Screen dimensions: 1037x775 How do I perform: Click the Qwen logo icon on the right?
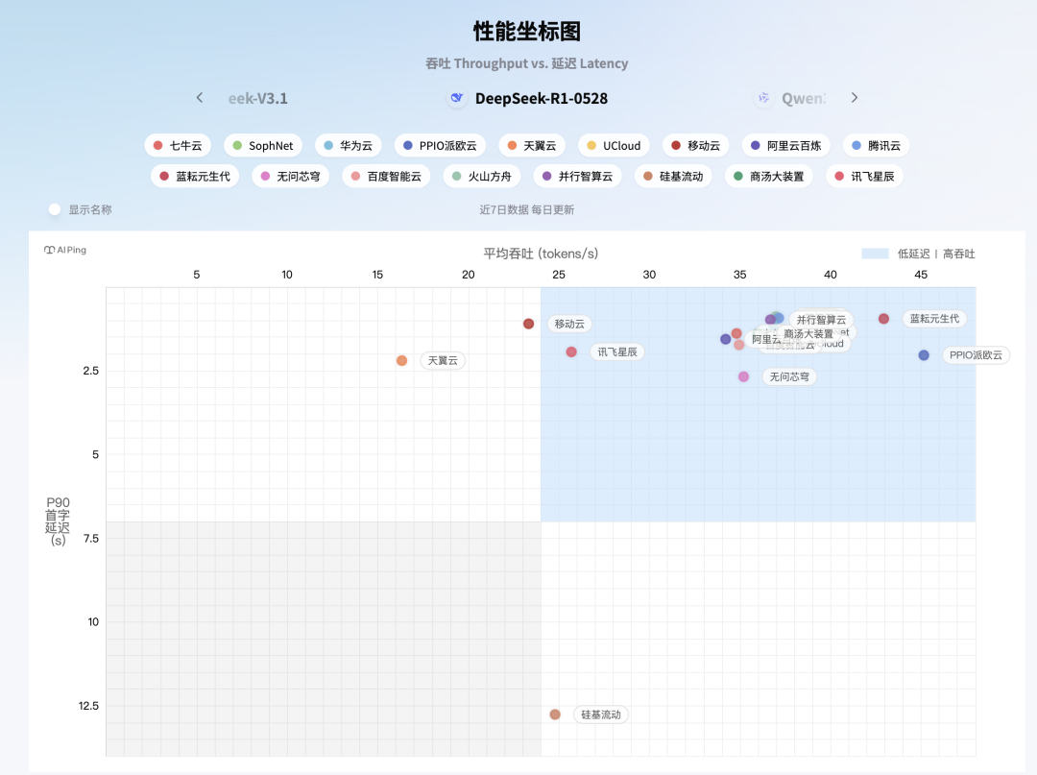pyautogui.click(x=762, y=97)
